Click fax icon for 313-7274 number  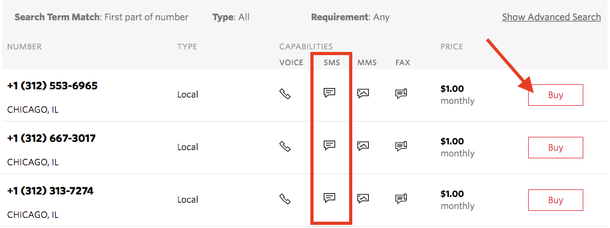click(x=401, y=199)
